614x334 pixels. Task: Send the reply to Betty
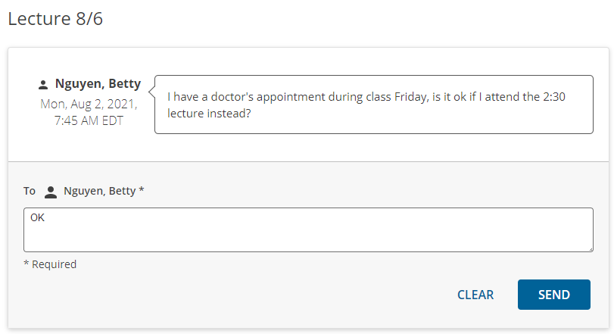pyautogui.click(x=553, y=295)
